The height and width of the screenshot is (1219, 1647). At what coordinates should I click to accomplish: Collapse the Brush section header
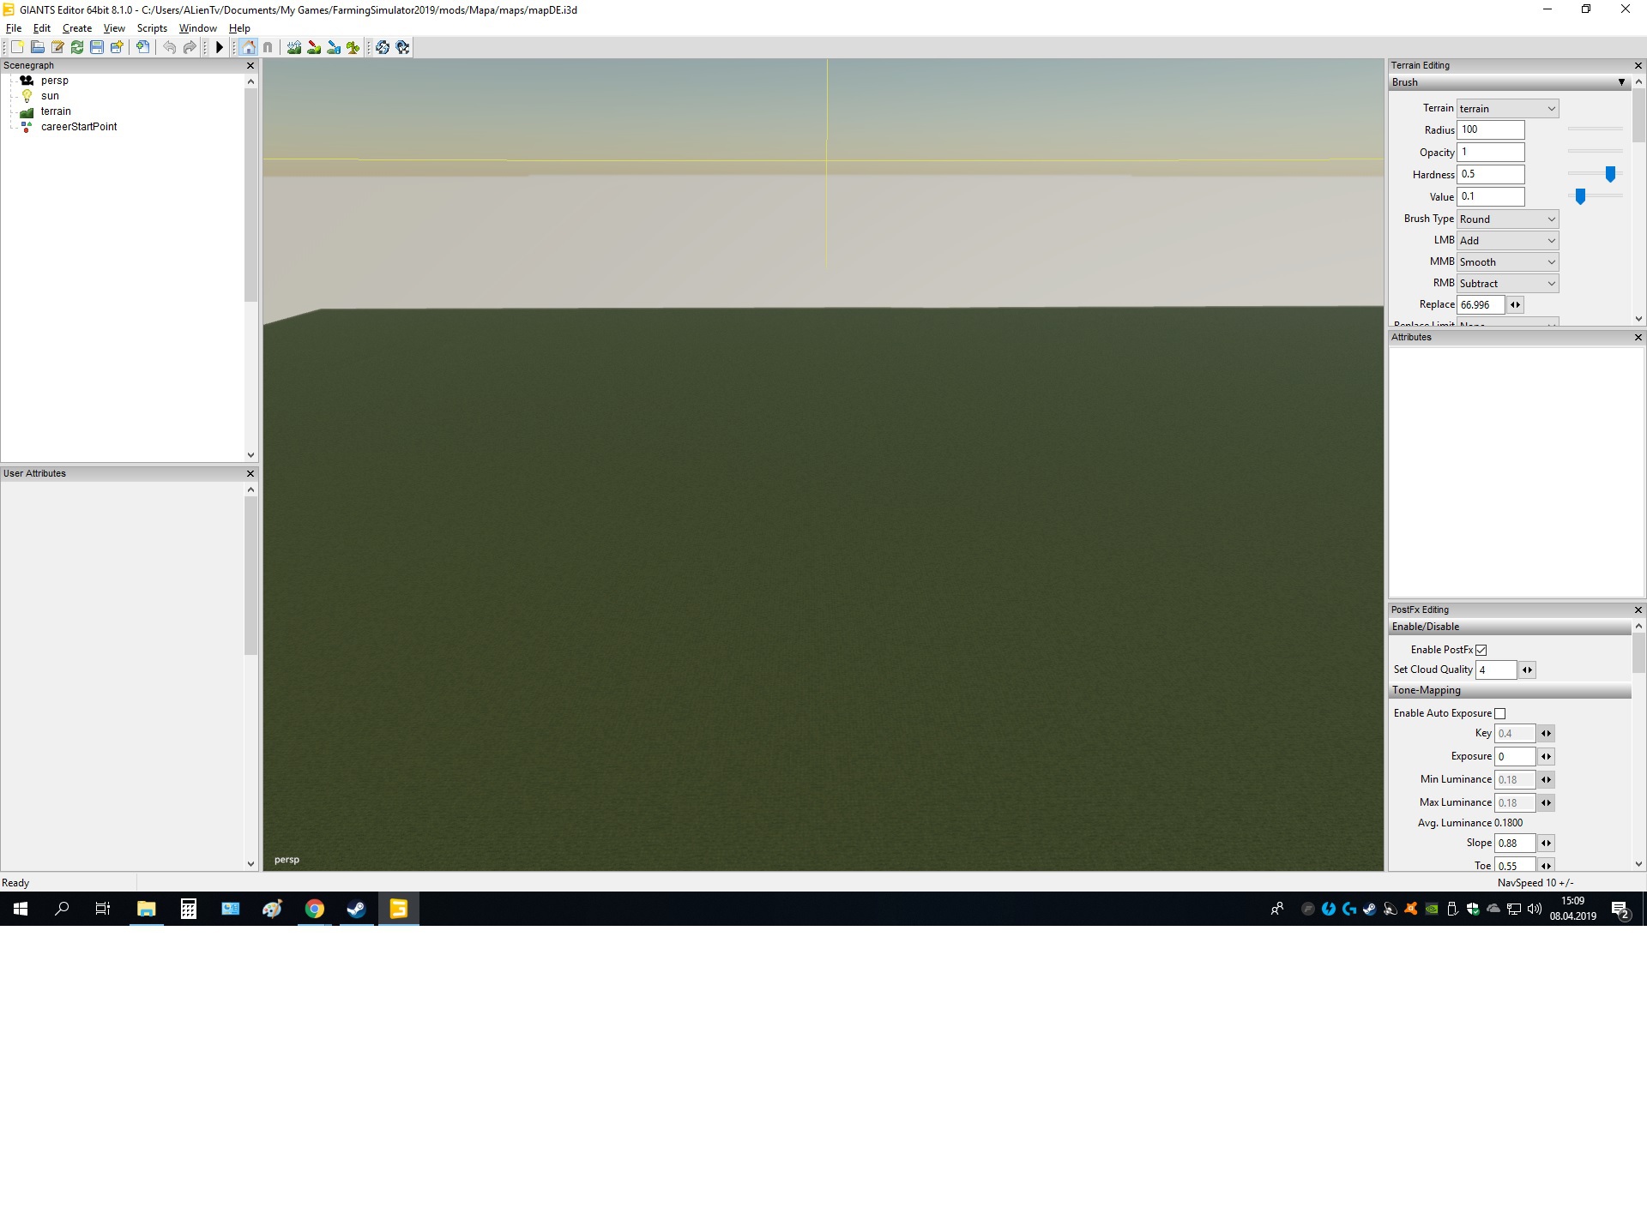click(1510, 82)
